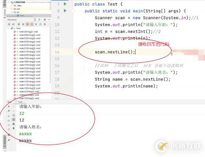Toggle soft-wrap in the Run console
Image resolution: width=205 pixels, height=157 pixels.
(14, 115)
